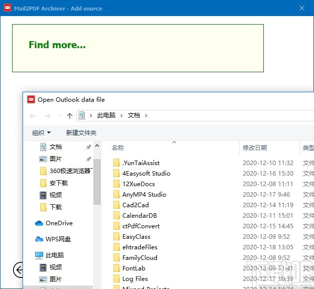Select the .YunTaiAssist folder
The width and height of the screenshot is (314, 289).
[x=141, y=163]
